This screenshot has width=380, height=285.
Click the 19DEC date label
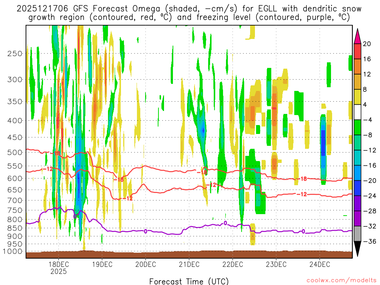102,264
